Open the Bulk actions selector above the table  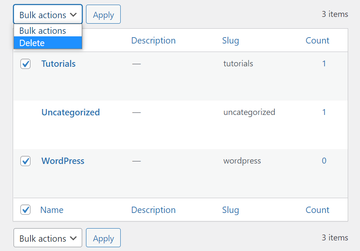[47, 14]
